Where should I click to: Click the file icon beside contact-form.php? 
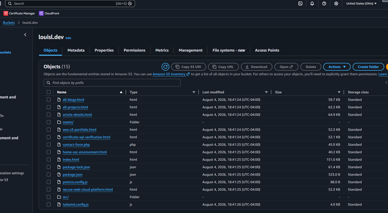coord(59,144)
